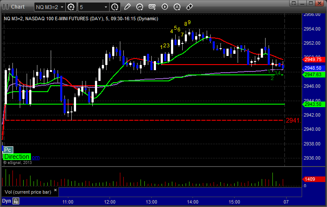Expand the interval 5 dropdown arrow
Viewport: 327px width, 207px height.
pos(106,7)
